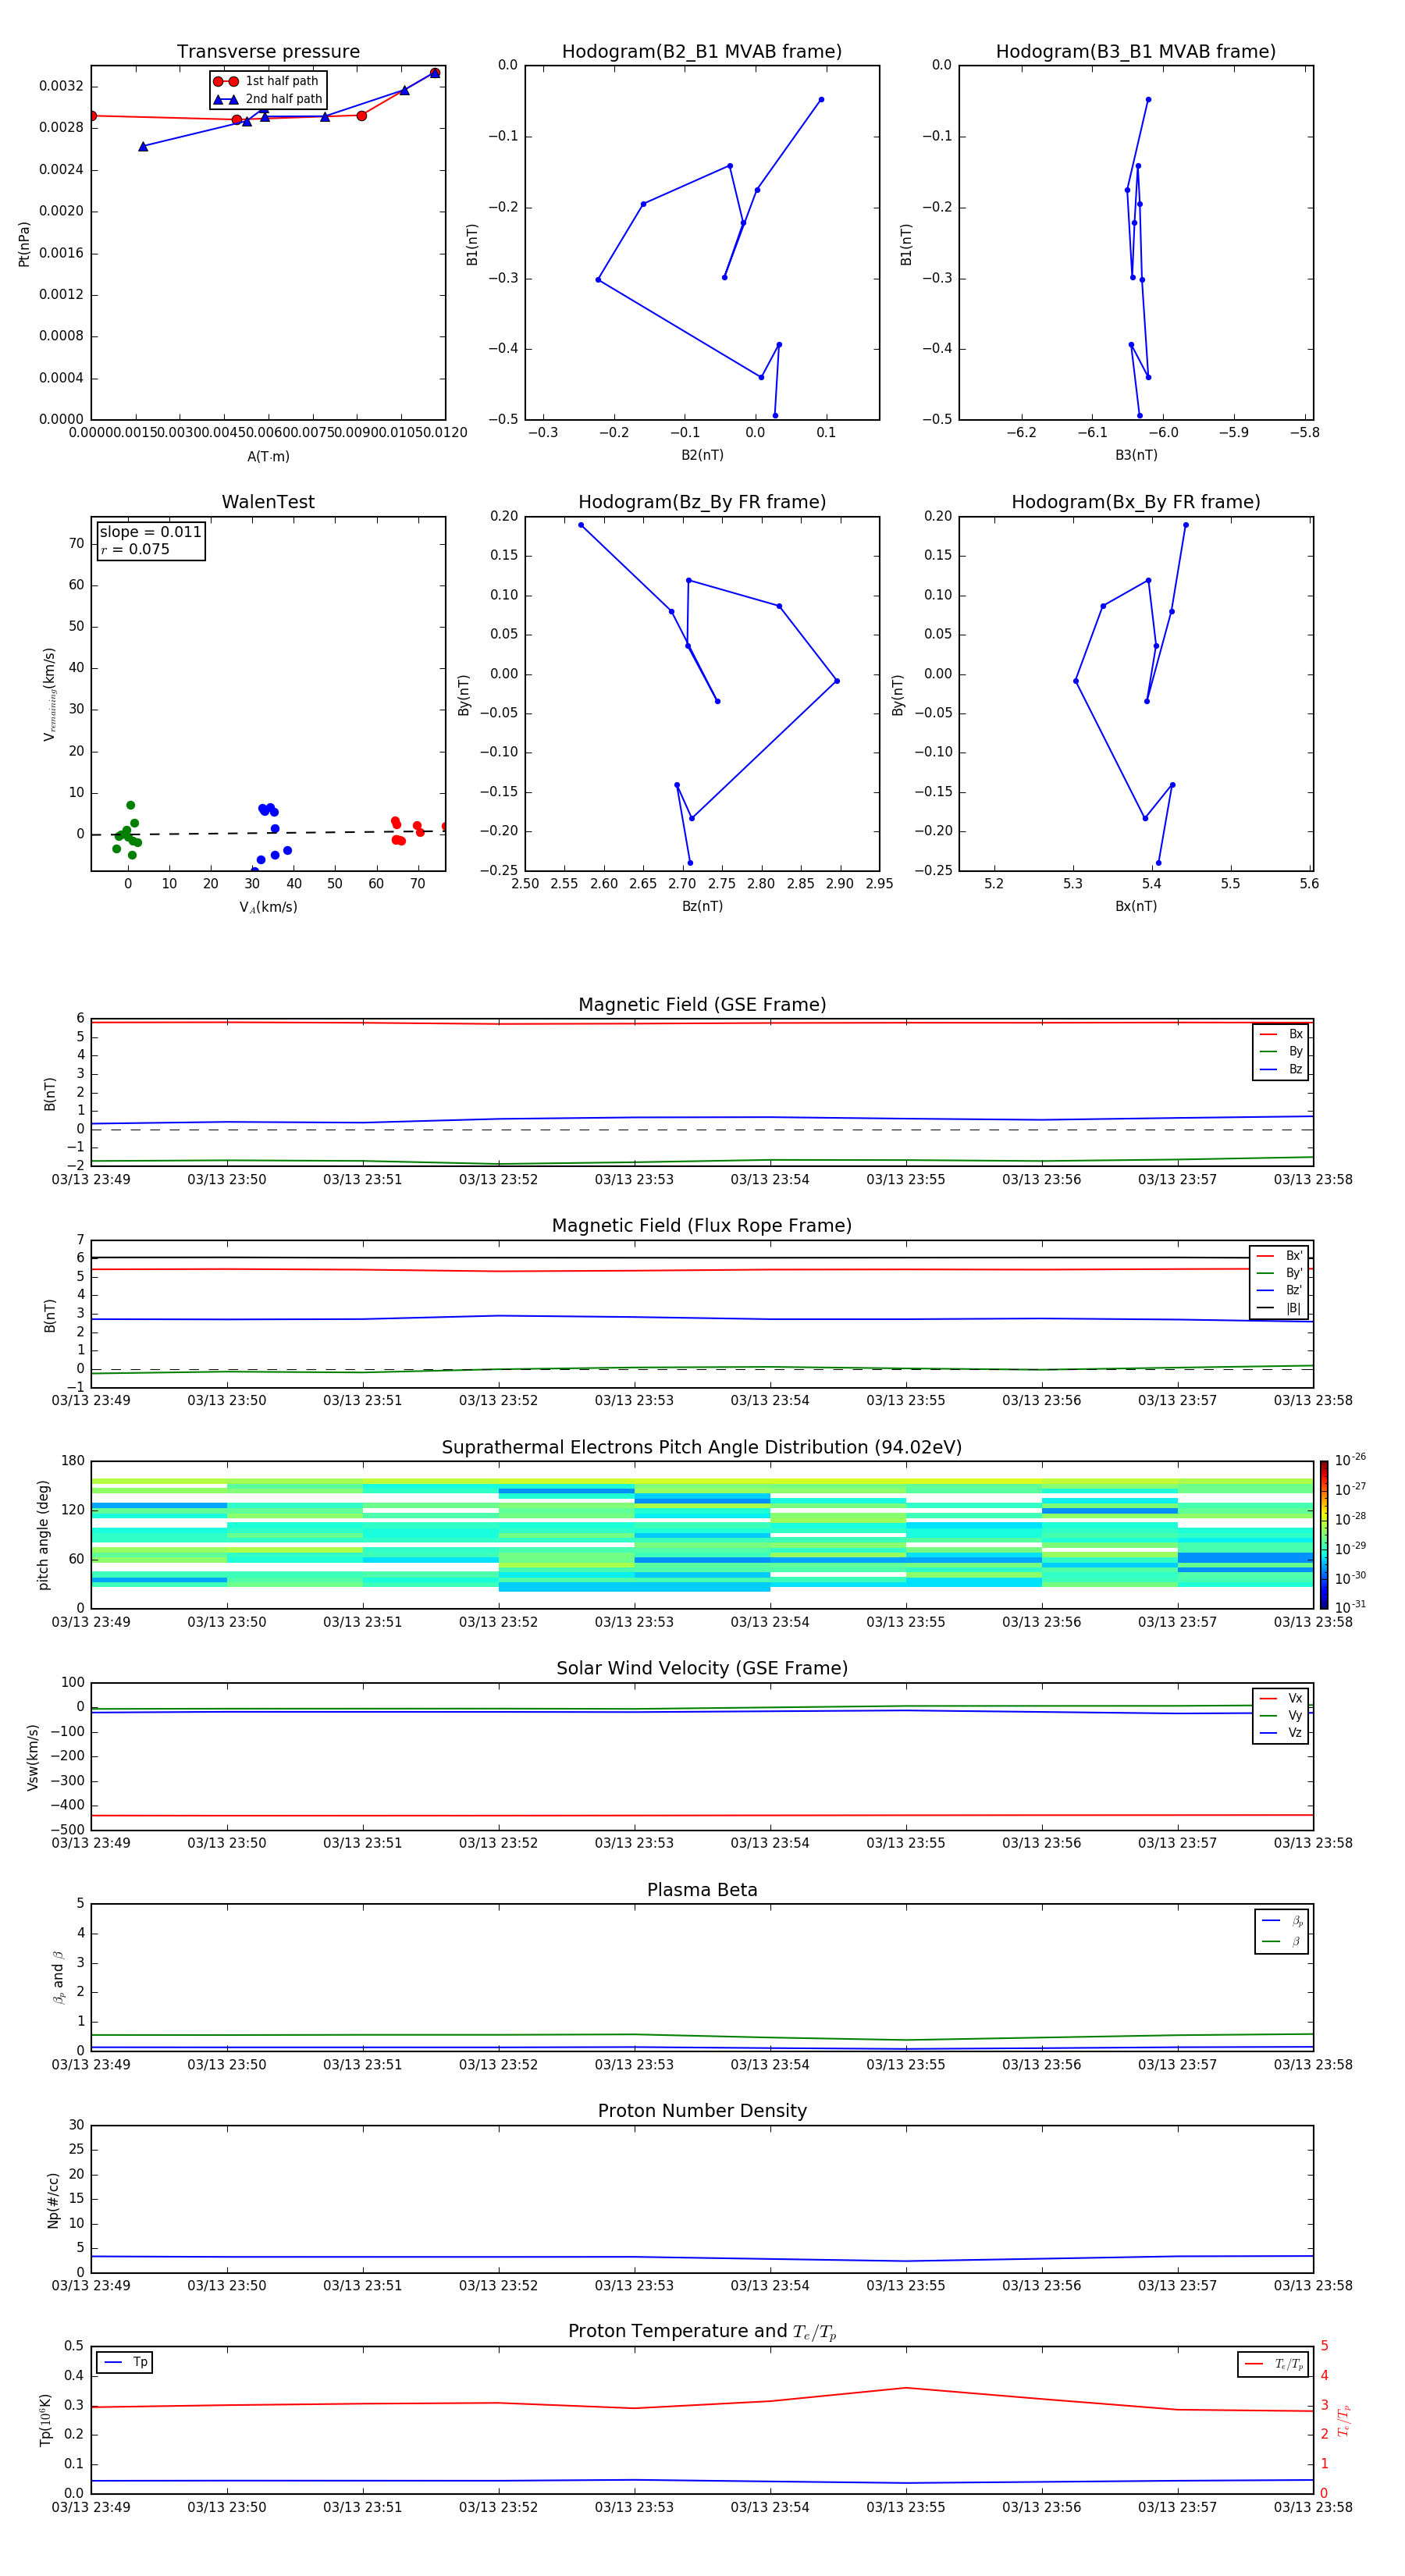Click the green dot cluster in the WalenTest plot
Viewport: 1405px width, 2576px height.
click(126, 831)
